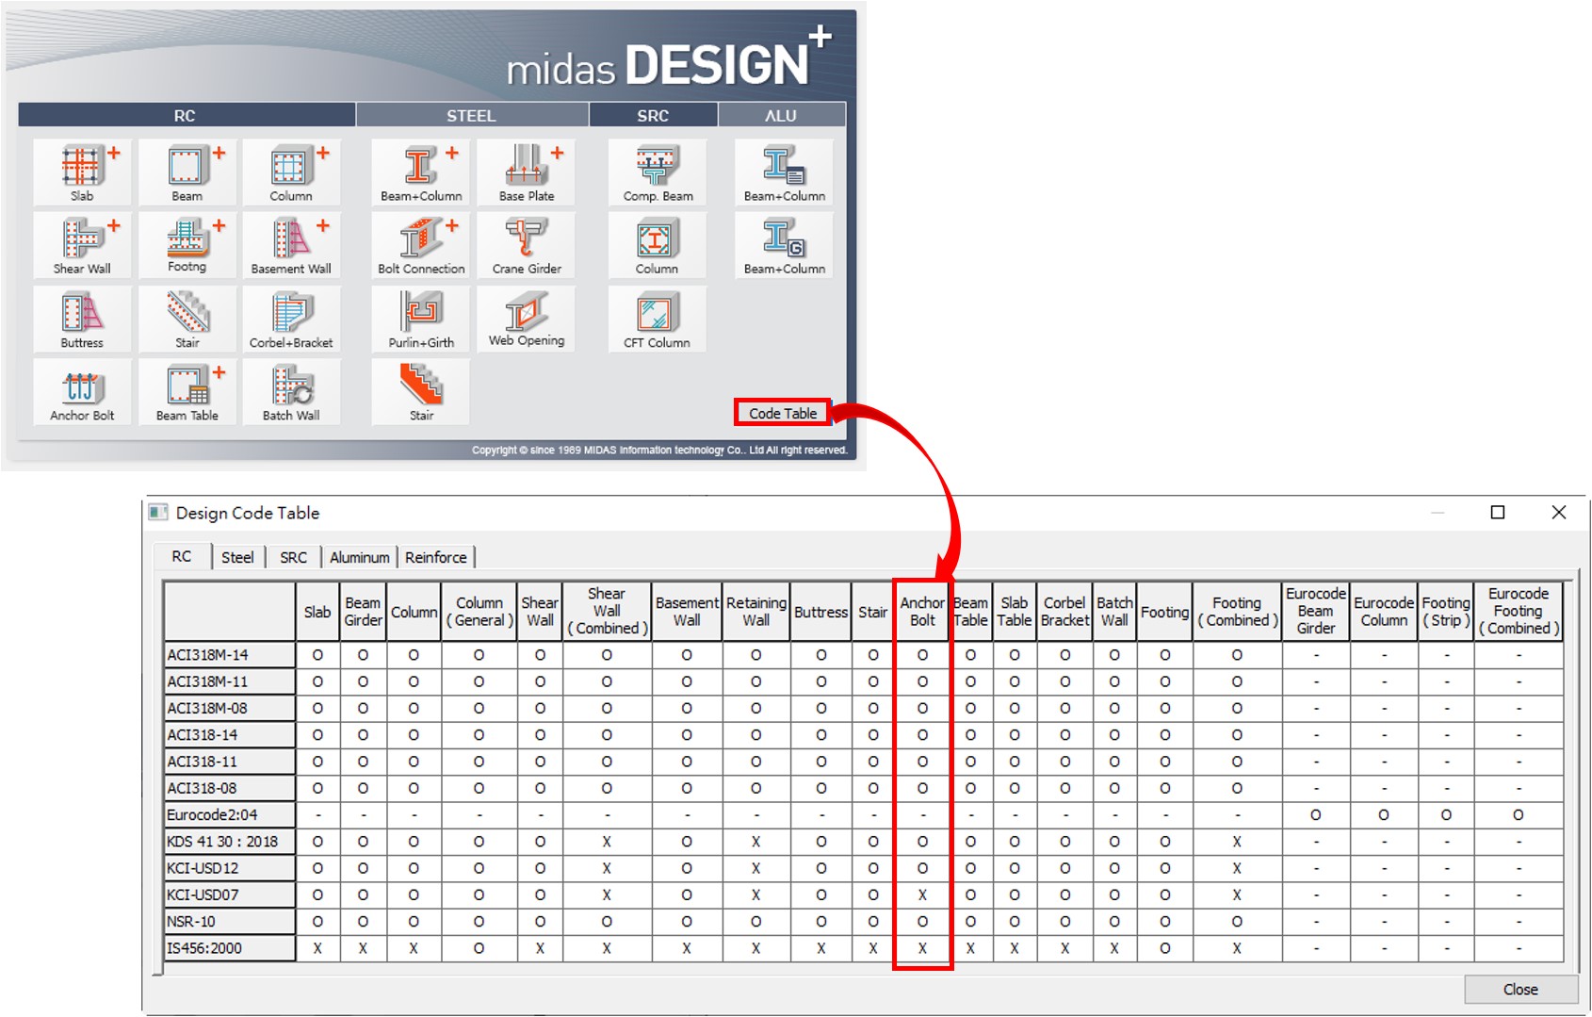Click the Beam Girder column header
Image resolution: width=1592 pixels, height=1017 pixels.
(363, 611)
